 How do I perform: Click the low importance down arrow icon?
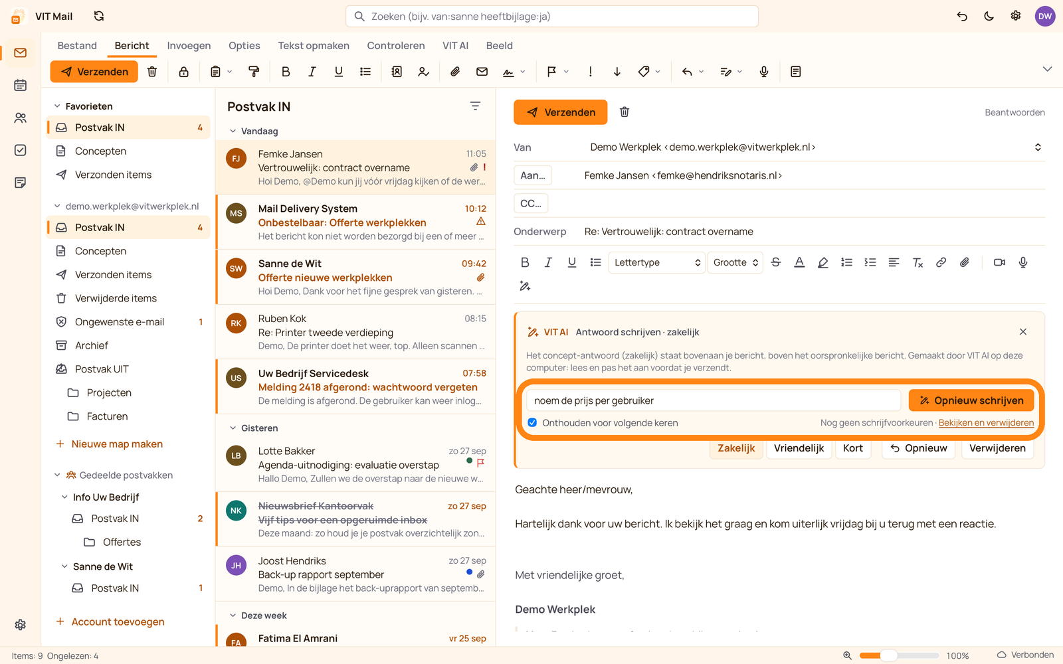tap(617, 72)
